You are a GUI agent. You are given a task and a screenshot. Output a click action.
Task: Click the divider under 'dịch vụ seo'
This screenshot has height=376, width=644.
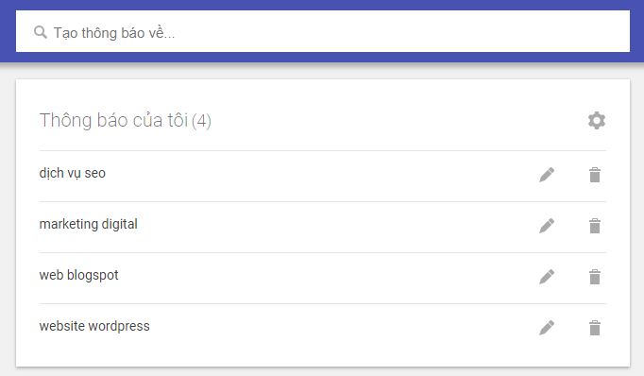pyautogui.click(x=322, y=201)
